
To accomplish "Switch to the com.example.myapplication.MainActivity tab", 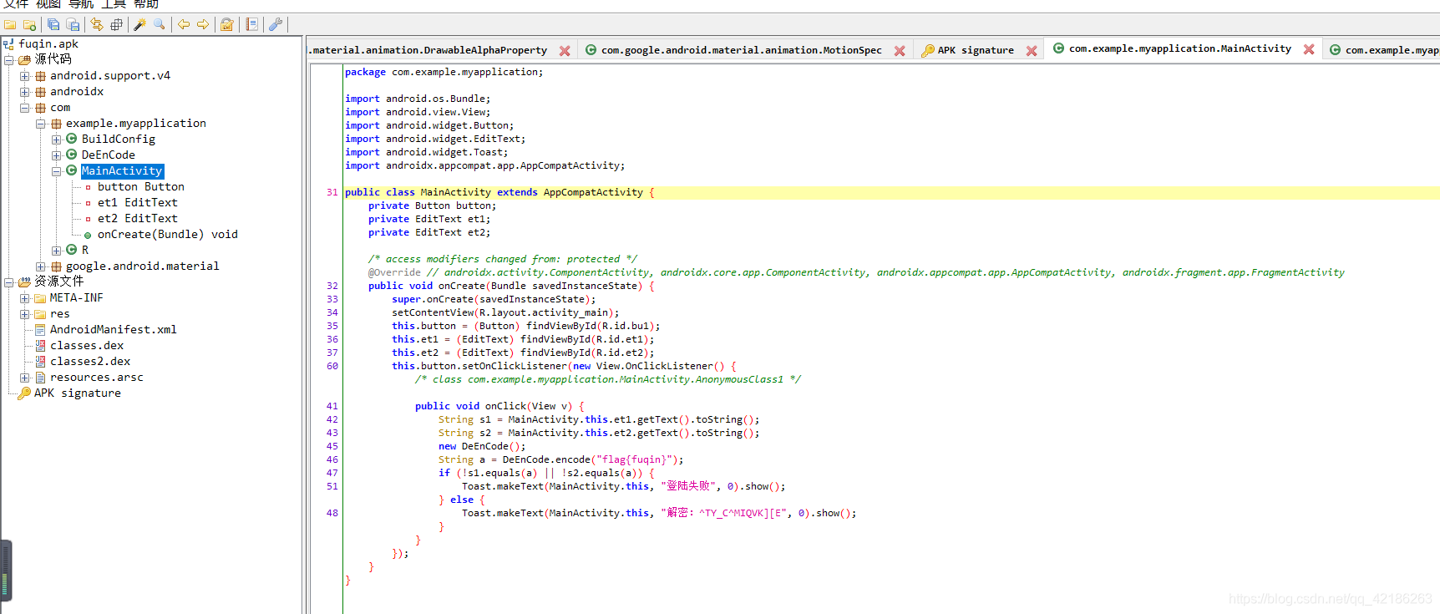I will [x=1179, y=48].
